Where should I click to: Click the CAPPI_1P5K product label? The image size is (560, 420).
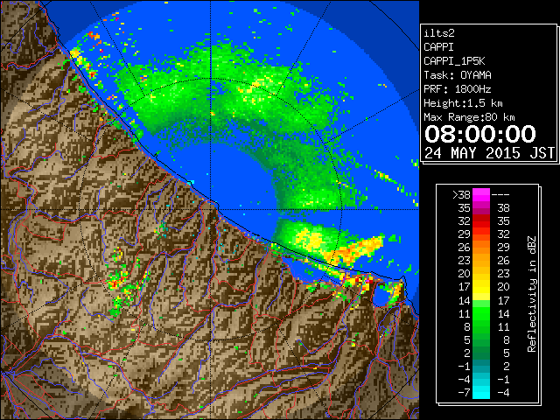click(x=454, y=61)
